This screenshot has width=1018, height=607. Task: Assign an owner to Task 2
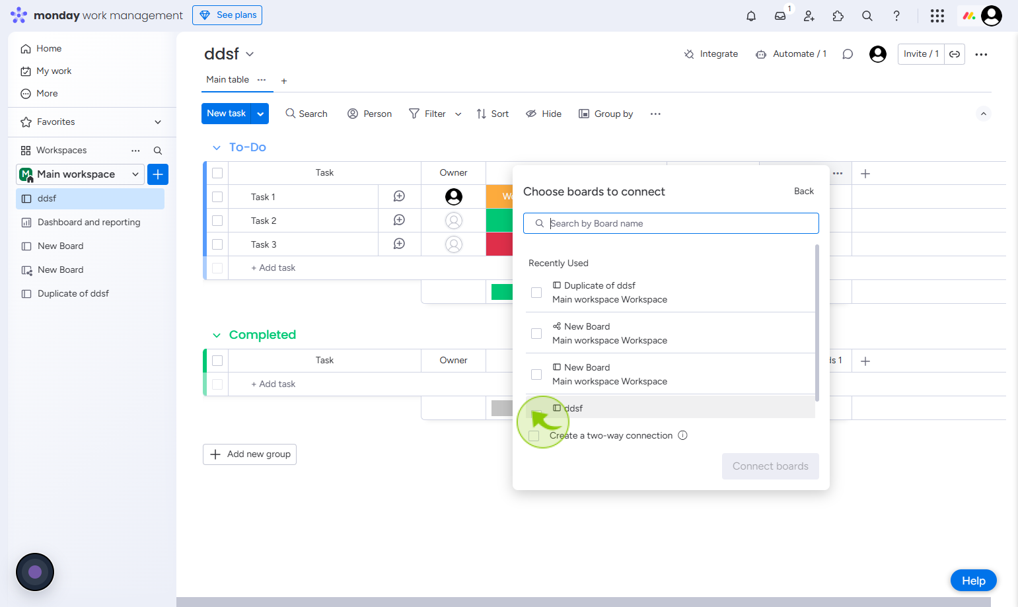tap(454, 221)
